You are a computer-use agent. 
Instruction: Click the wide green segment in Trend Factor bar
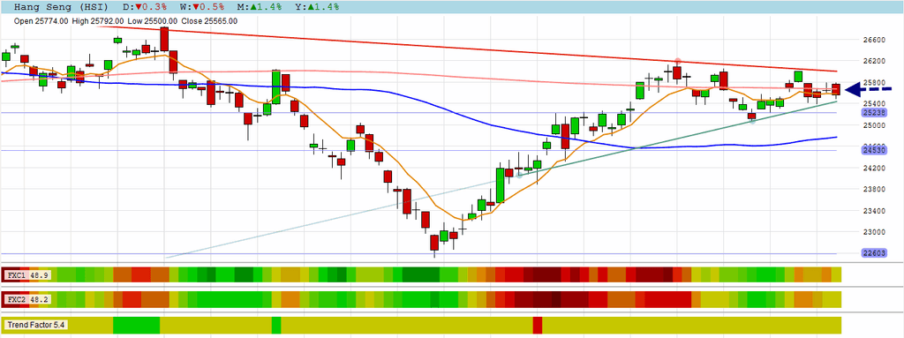click(x=137, y=326)
